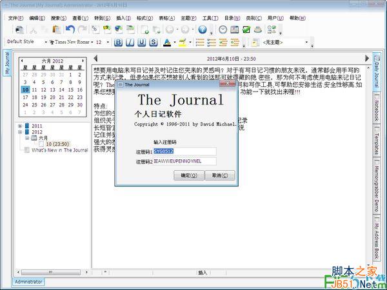
Task: Click the globe web link icon
Action: (119, 30)
